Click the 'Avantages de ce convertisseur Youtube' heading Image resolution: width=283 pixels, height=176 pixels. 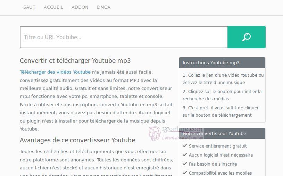pos(77,140)
